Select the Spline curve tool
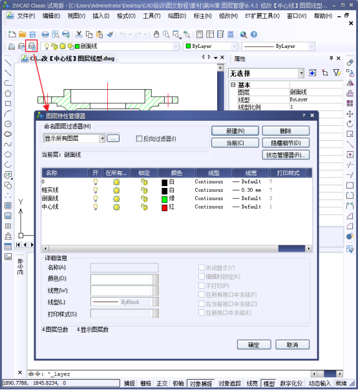Image resolution: width=358 pixels, height=390 pixels. pyautogui.click(x=8, y=144)
